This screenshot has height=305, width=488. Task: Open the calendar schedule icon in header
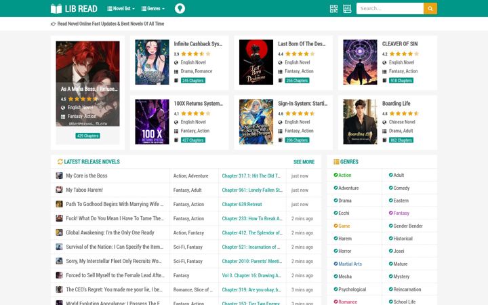pyautogui.click(x=347, y=9)
